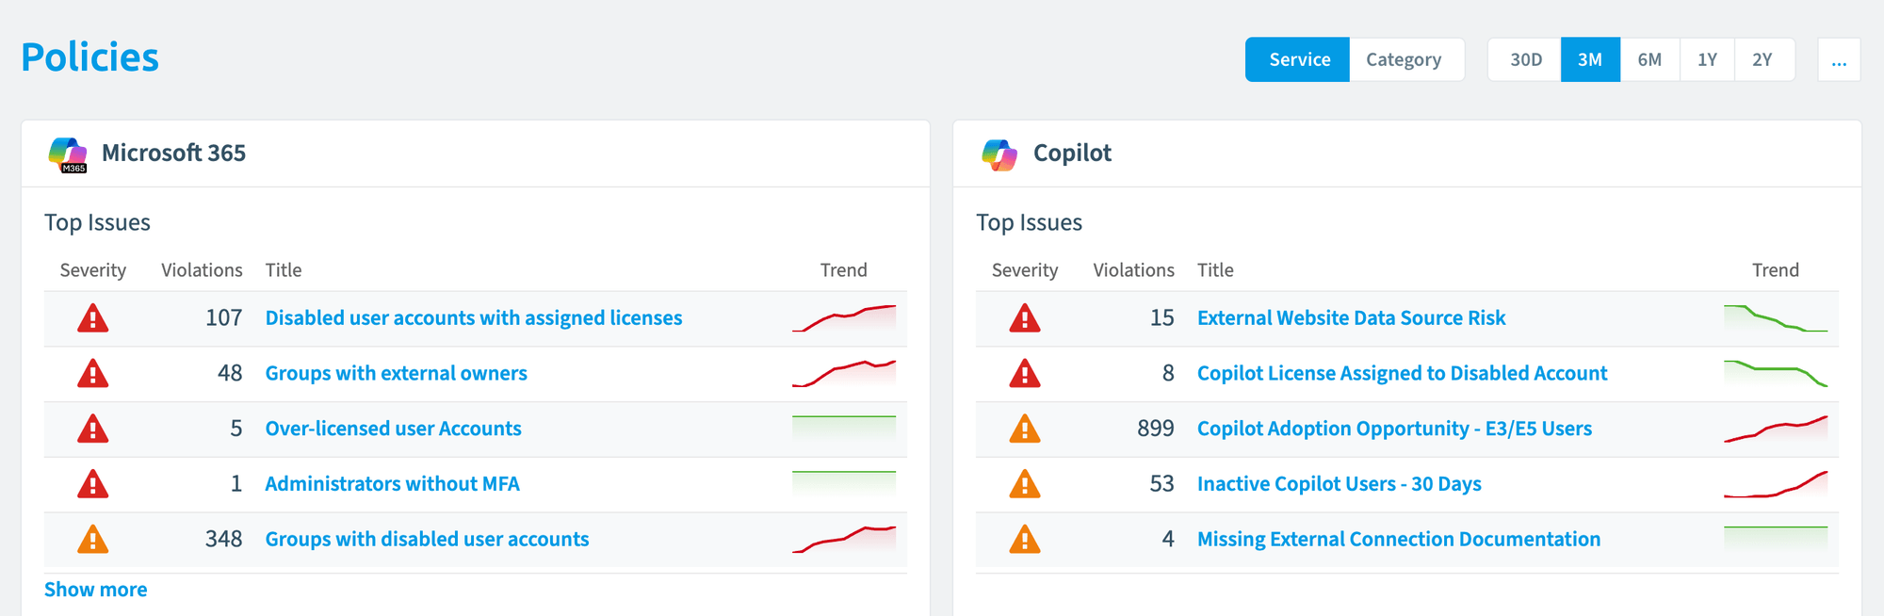Screen dimensions: 1884x616
Task: Click the Microsoft 365 logo icon
Action: click(68, 154)
